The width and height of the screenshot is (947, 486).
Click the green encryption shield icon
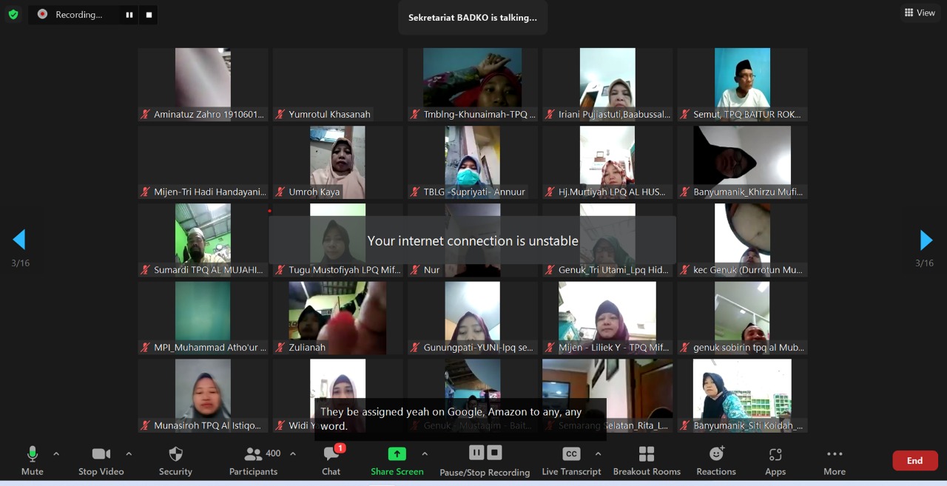[13, 14]
